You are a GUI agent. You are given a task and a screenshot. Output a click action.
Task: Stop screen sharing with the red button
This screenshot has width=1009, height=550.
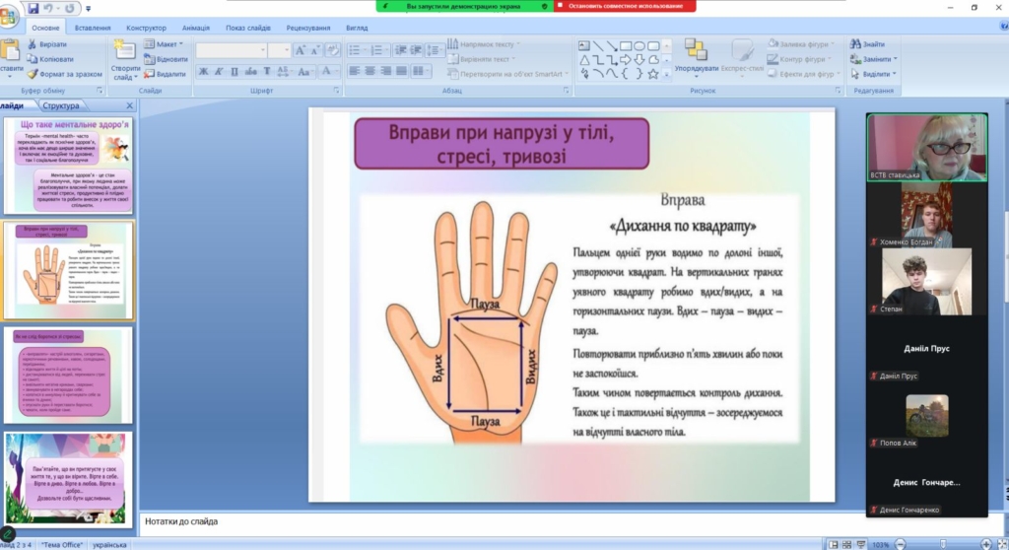625,6
